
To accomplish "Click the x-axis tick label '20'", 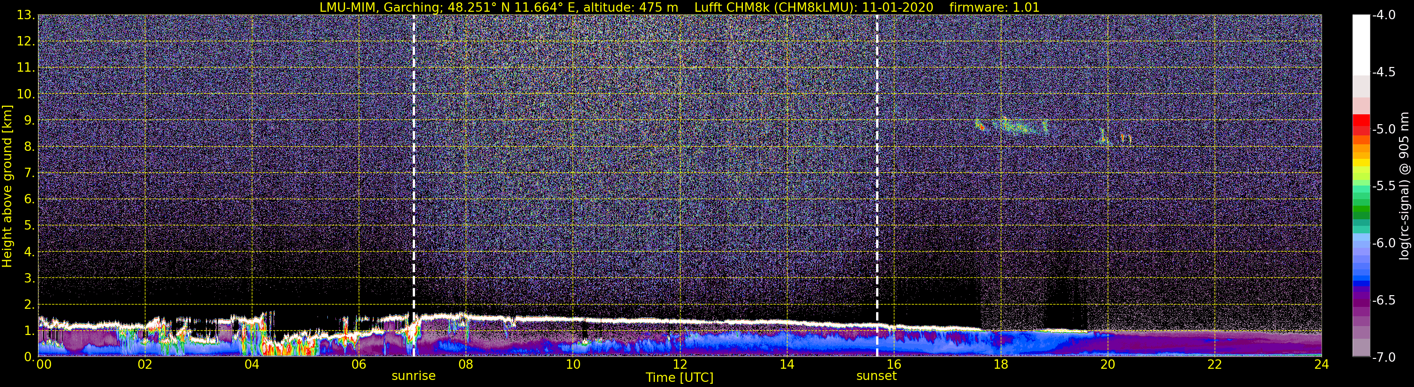I will [x=1108, y=365].
